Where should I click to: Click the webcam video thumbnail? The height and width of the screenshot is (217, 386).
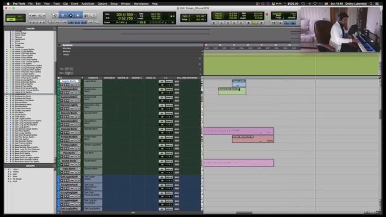point(340,30)
